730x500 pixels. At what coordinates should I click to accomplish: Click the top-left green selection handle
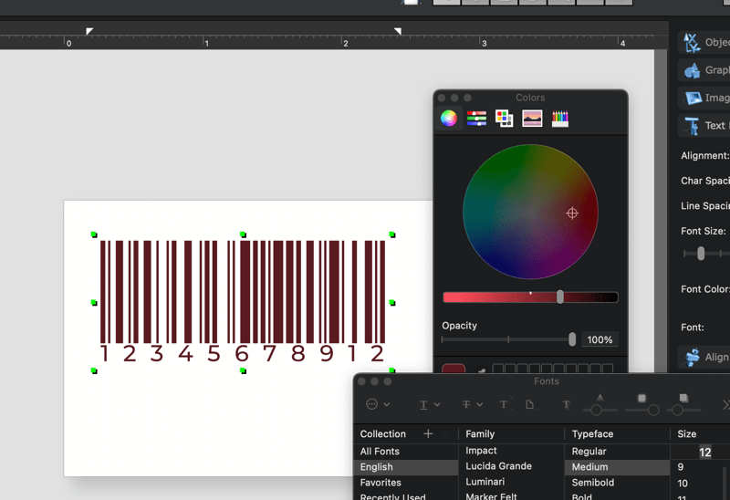coord(94,234)
